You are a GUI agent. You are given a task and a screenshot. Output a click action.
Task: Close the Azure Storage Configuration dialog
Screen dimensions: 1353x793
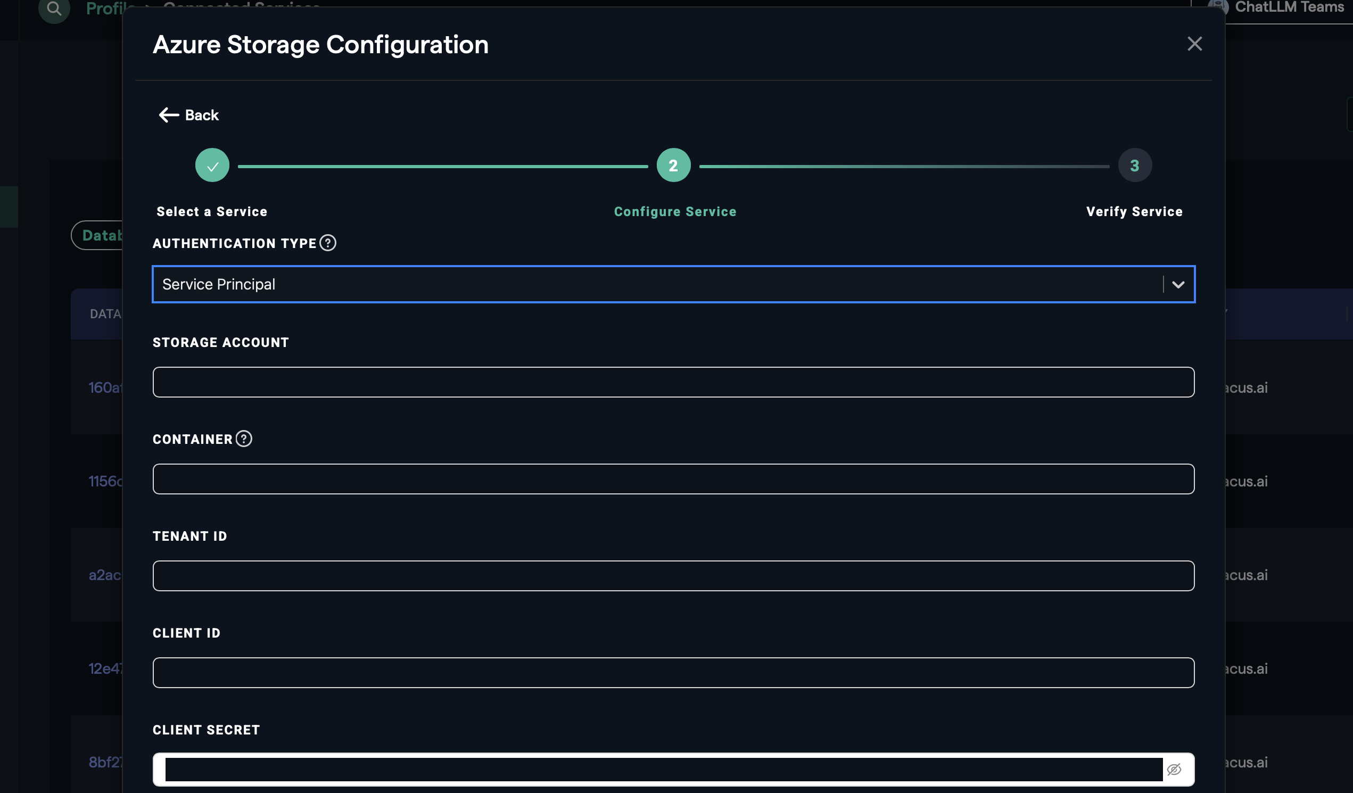coord(1194,44)
